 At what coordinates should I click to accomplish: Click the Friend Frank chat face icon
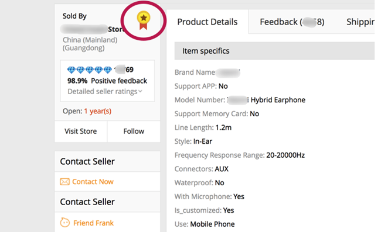tap(65, 223)
